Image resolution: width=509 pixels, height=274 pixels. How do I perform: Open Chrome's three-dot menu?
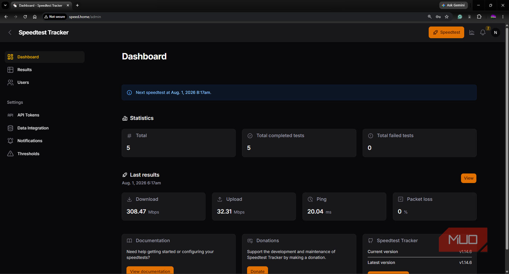(503, 17)
